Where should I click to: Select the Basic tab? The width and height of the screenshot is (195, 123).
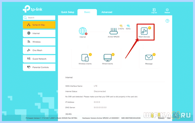point(87,12)
